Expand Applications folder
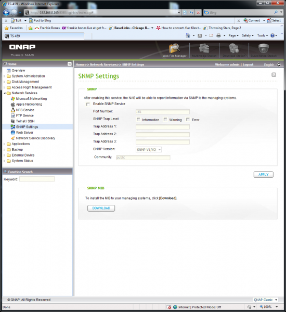 pos(4,144)
